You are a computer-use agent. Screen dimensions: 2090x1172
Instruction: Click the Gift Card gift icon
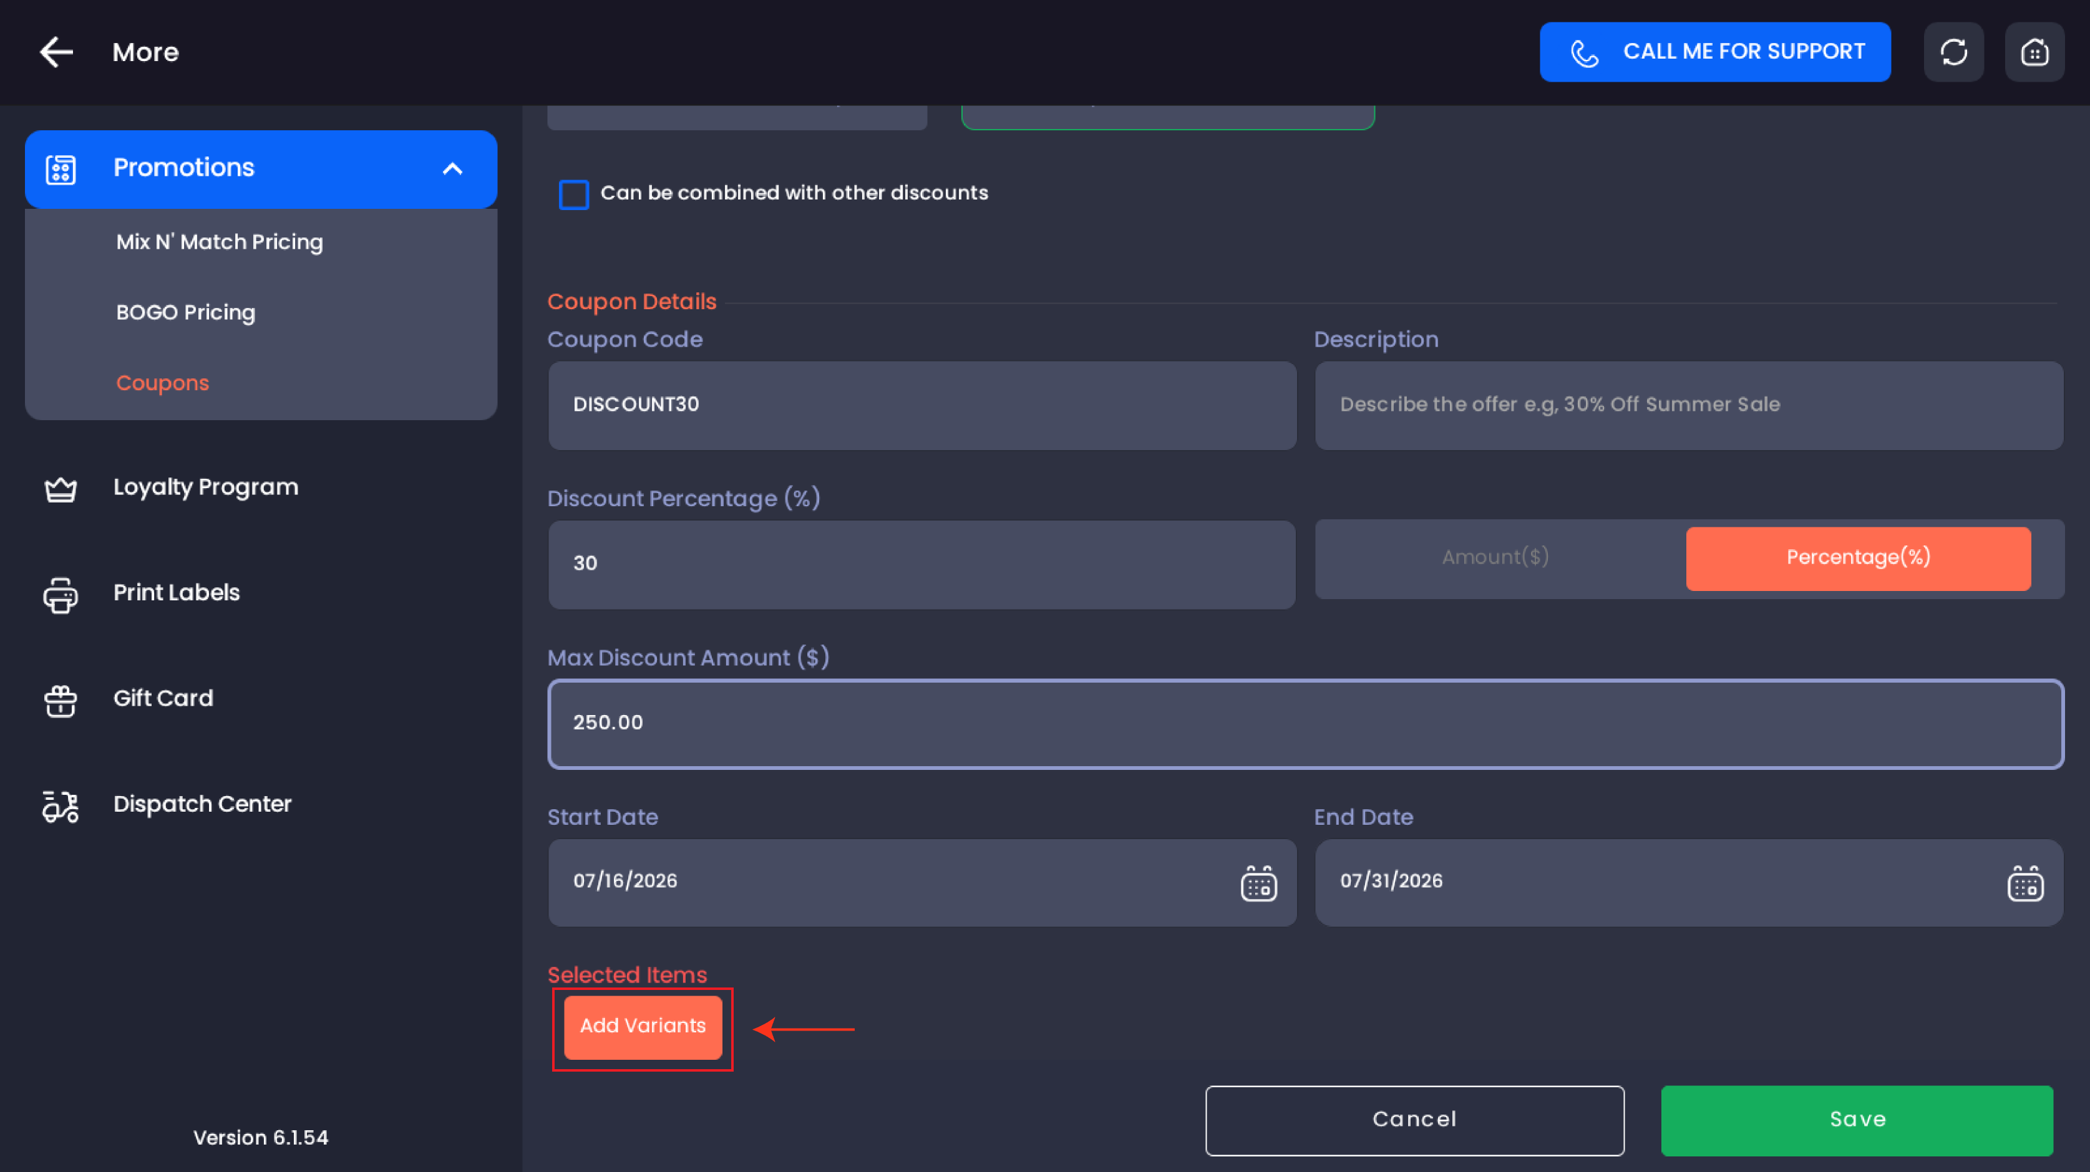(x=60, y=699)
